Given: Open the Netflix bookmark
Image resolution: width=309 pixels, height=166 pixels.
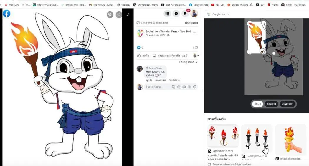Looking at the screenshot, I should pos(273,5).
